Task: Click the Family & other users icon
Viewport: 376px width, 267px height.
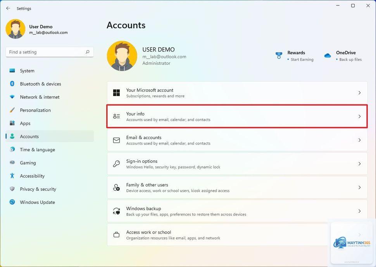Action: [x=117, y=188]
